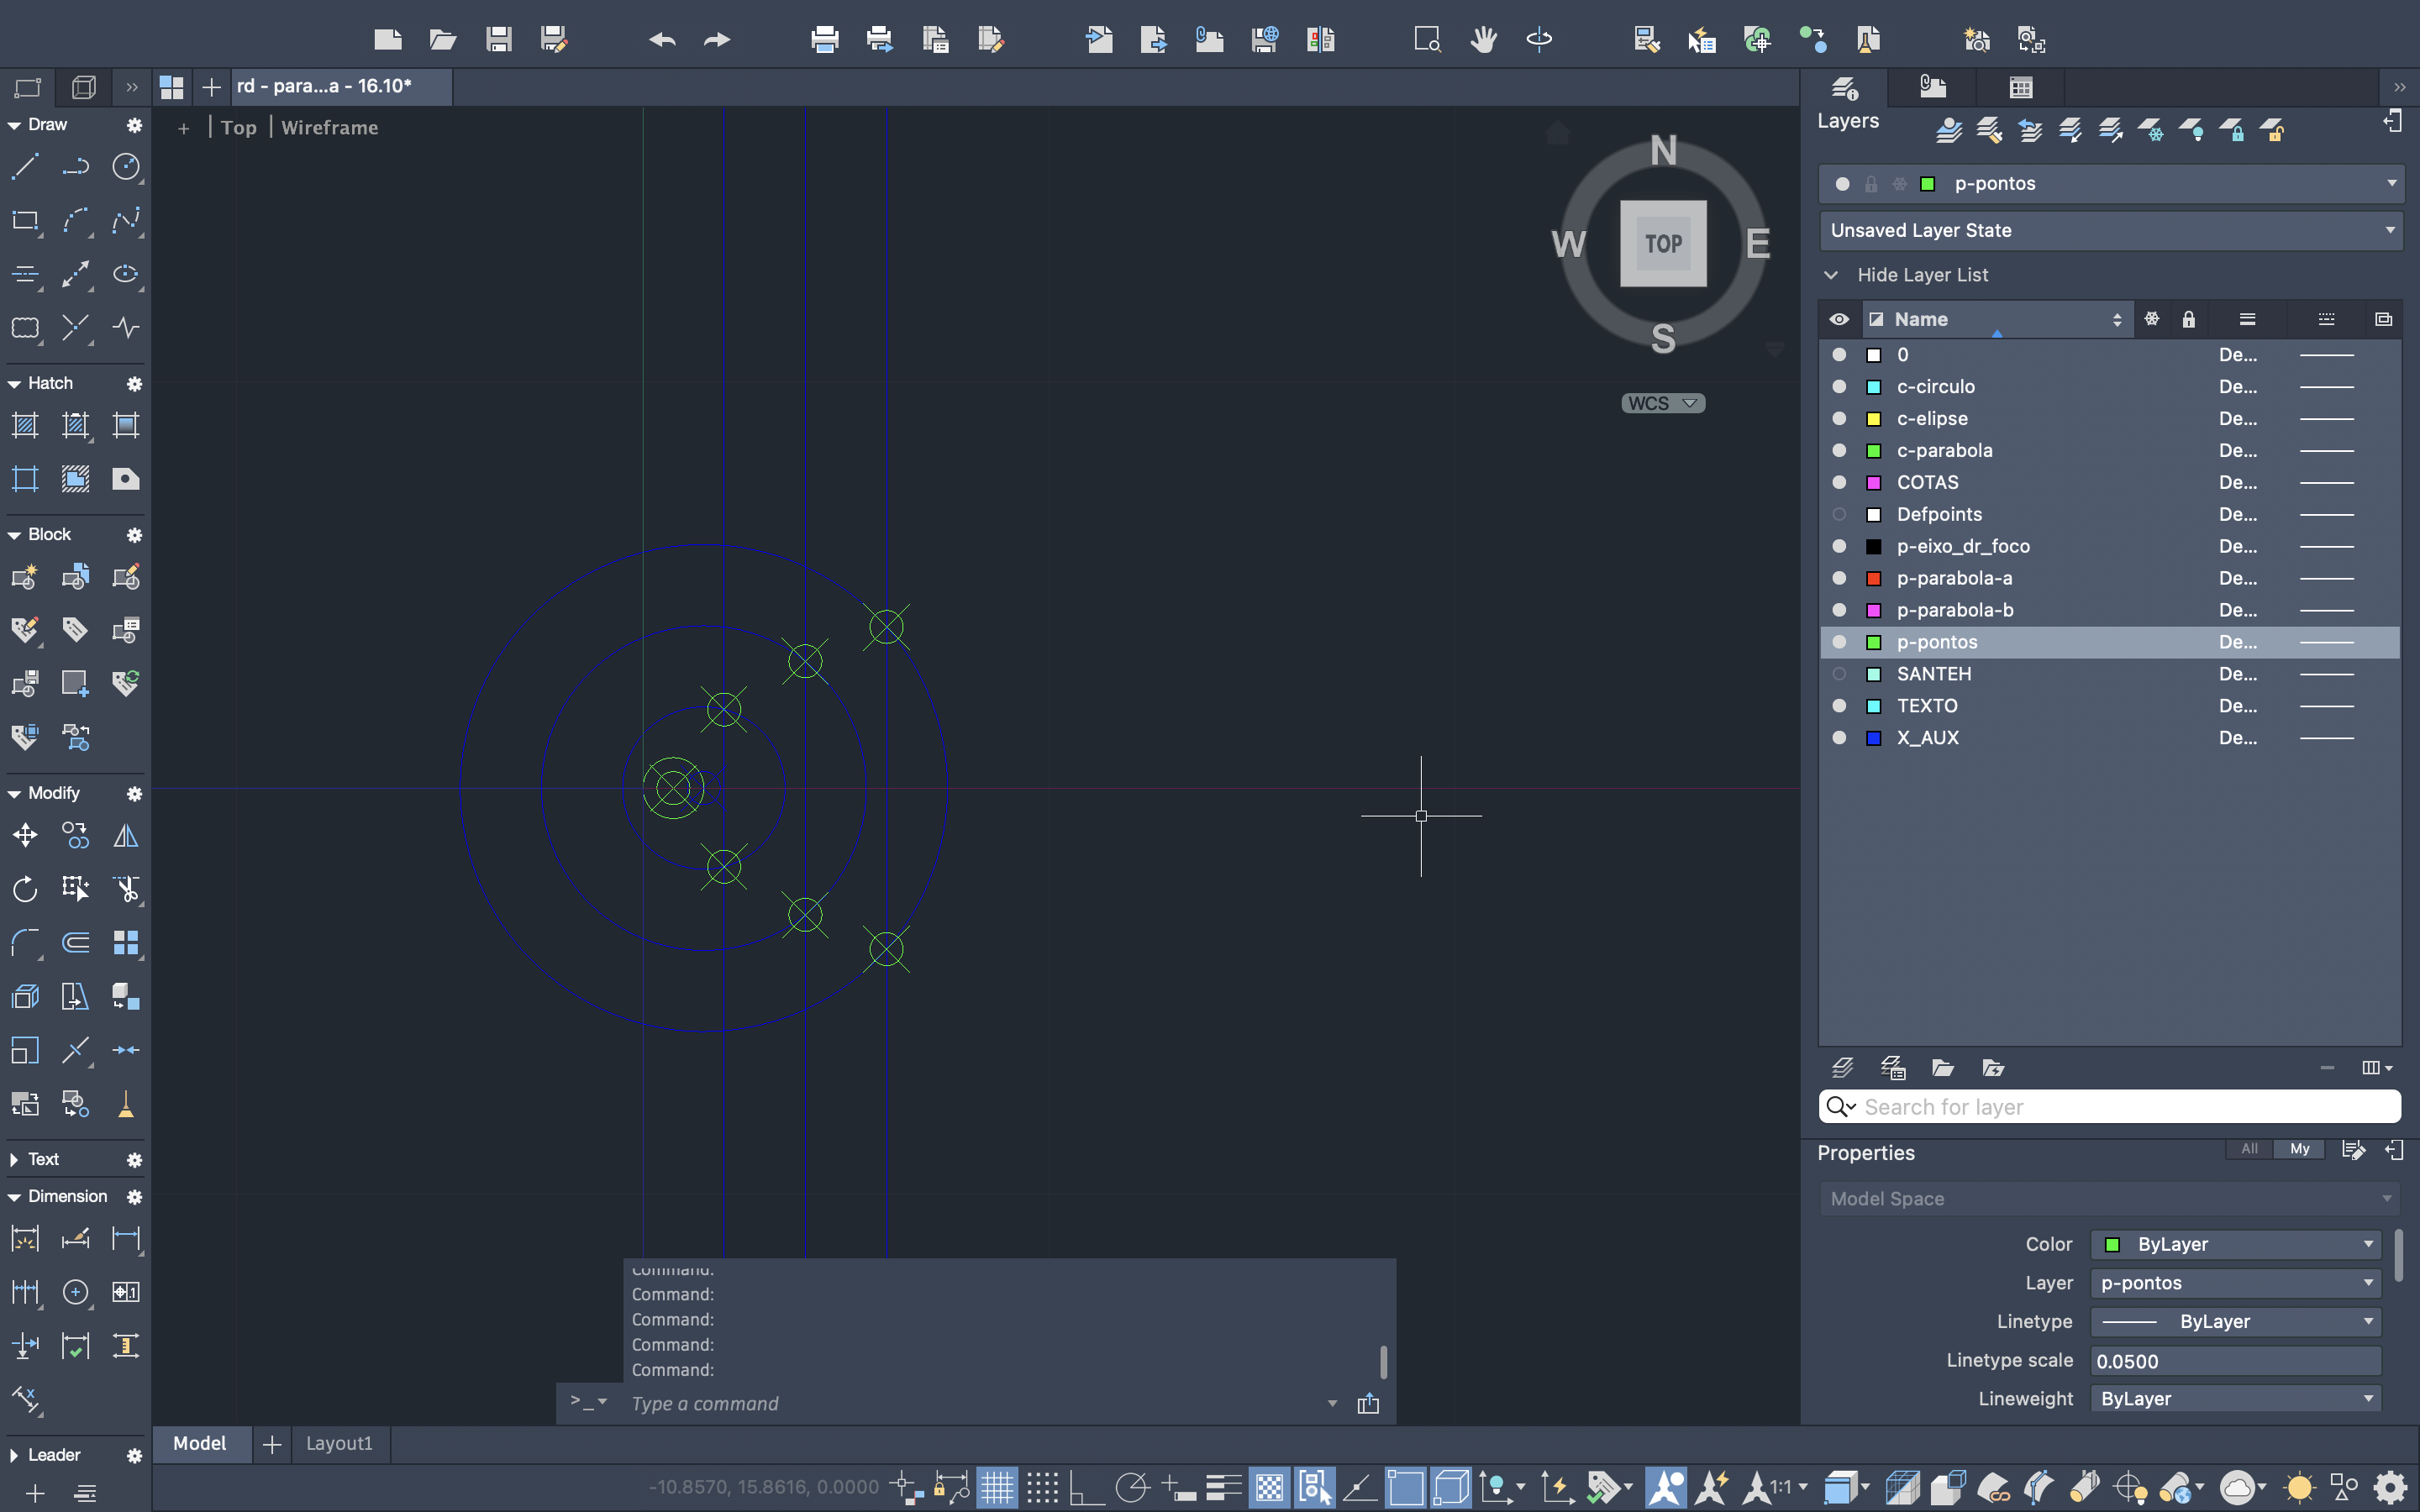2420x1512 pixels.
Task: Click the Undo arrow in top toolbar
Action: (x=662, y=40)
